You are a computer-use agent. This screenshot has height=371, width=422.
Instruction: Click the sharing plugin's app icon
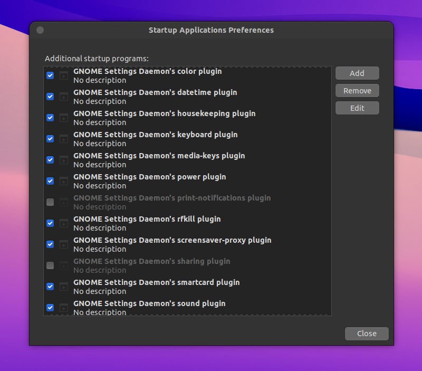point(64,266)
